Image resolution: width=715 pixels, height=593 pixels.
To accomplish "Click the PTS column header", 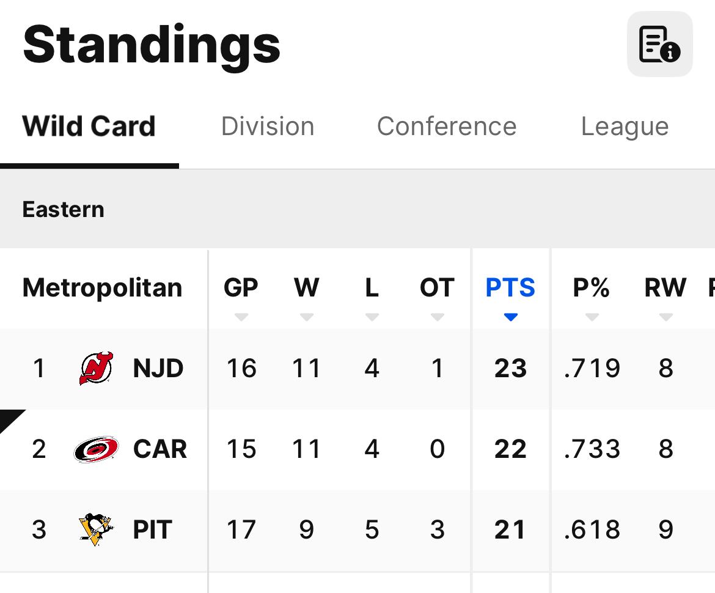I will coord(510,287).
